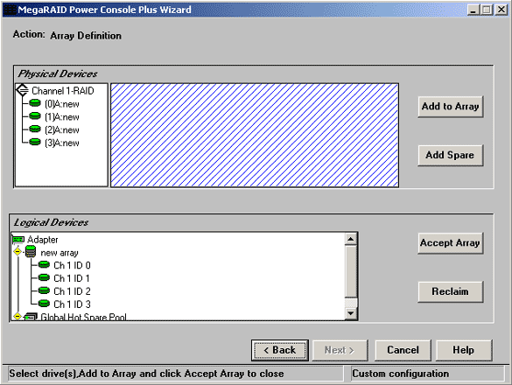Click drive icon beside Ch 1 ID 3
The image size is (512, 385).
point(44,304)
